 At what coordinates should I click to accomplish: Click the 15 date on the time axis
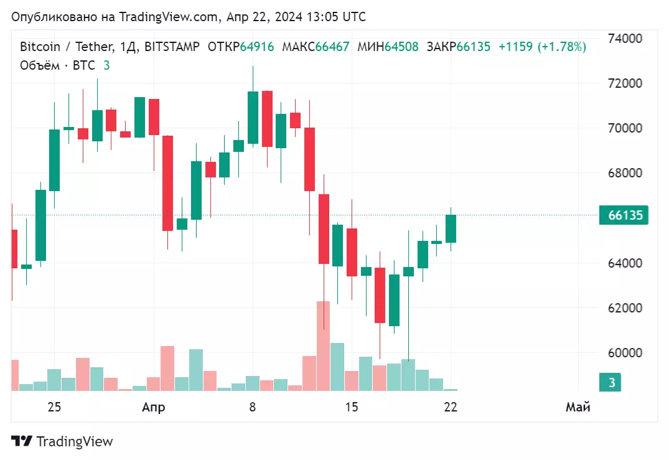(x=352, y=407)
